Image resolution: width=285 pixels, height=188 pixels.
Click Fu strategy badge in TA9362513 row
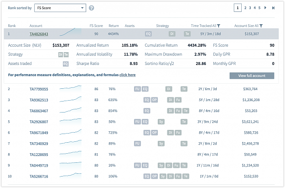click(x=178, y=100)
